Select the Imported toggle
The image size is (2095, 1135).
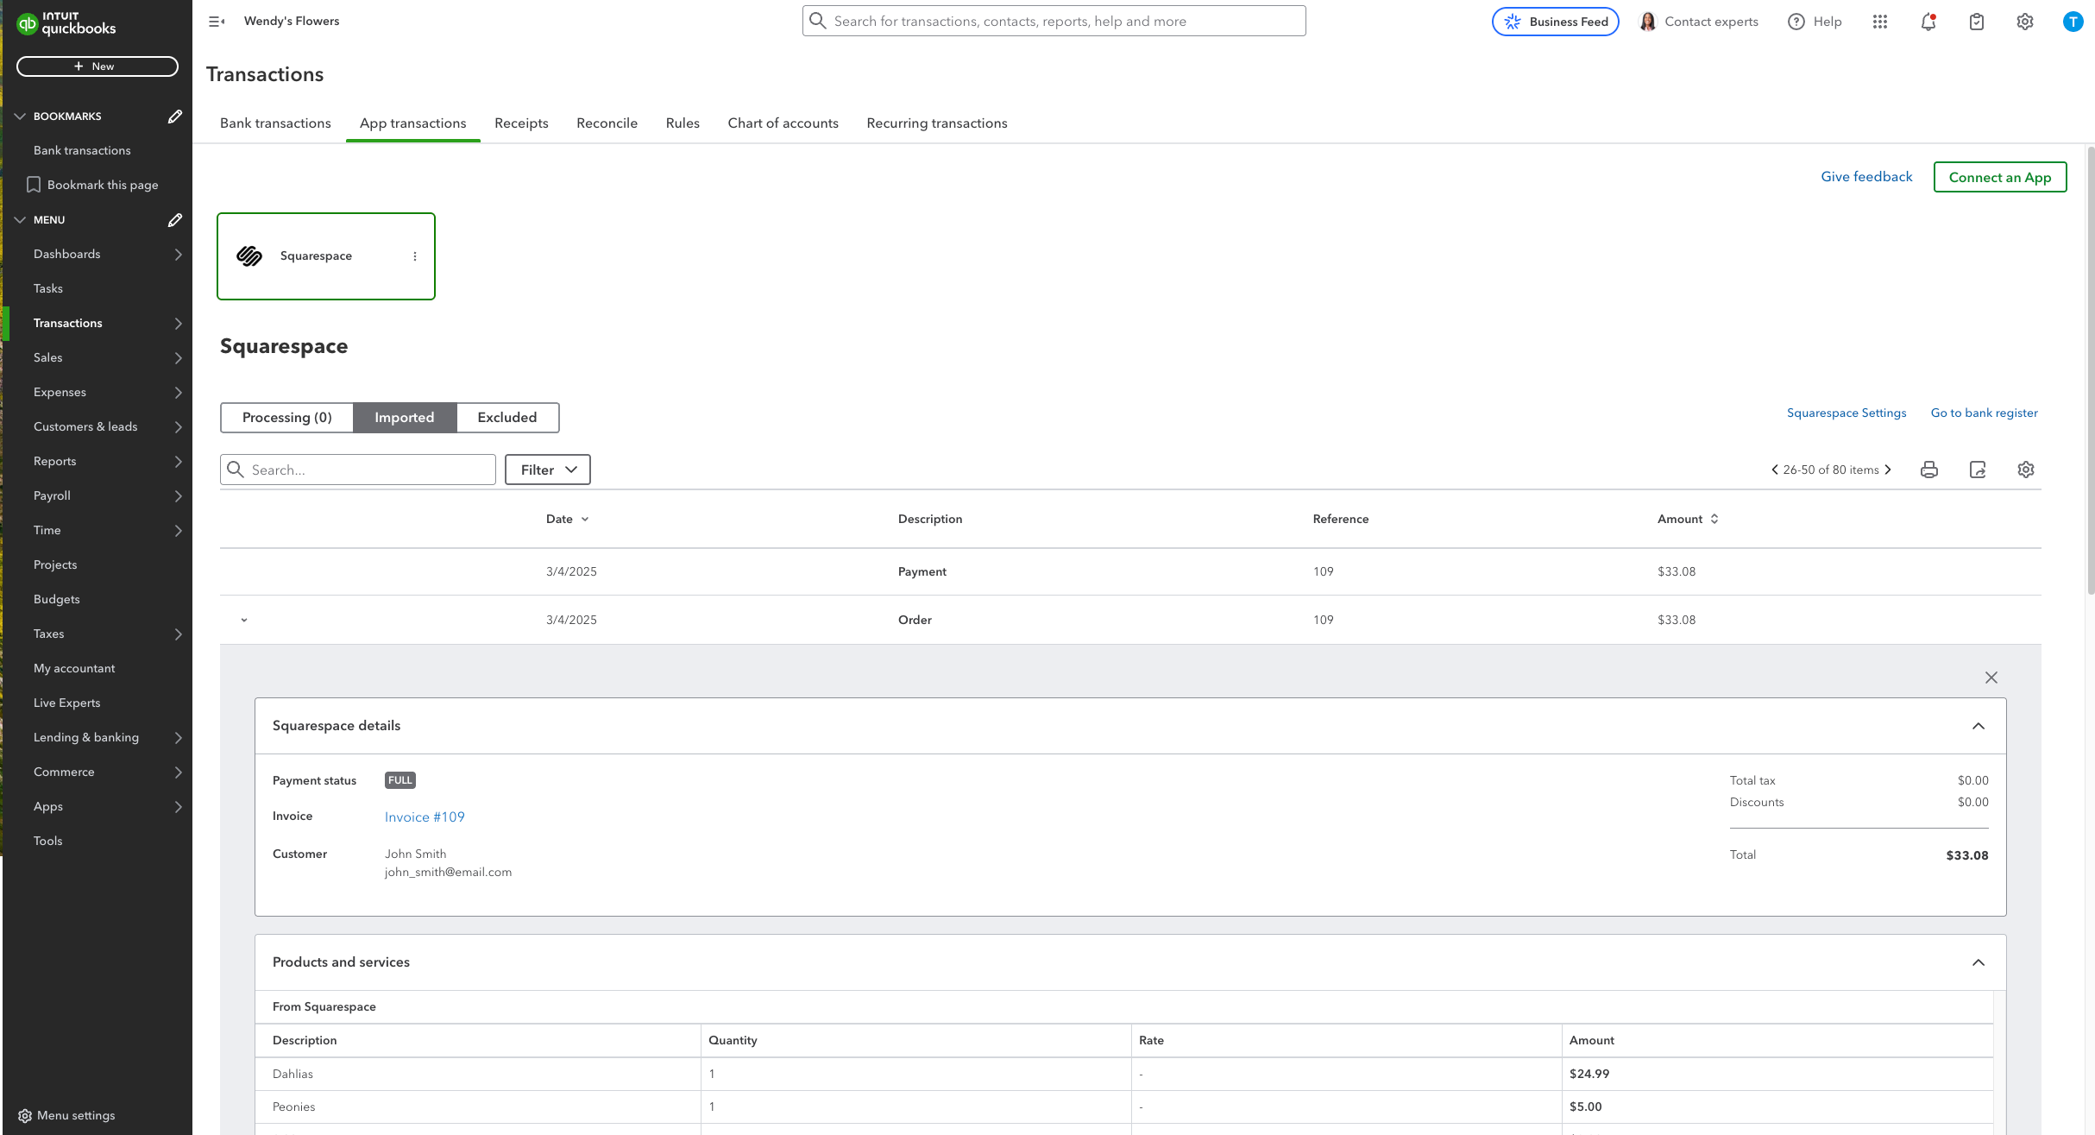point(405,418)
